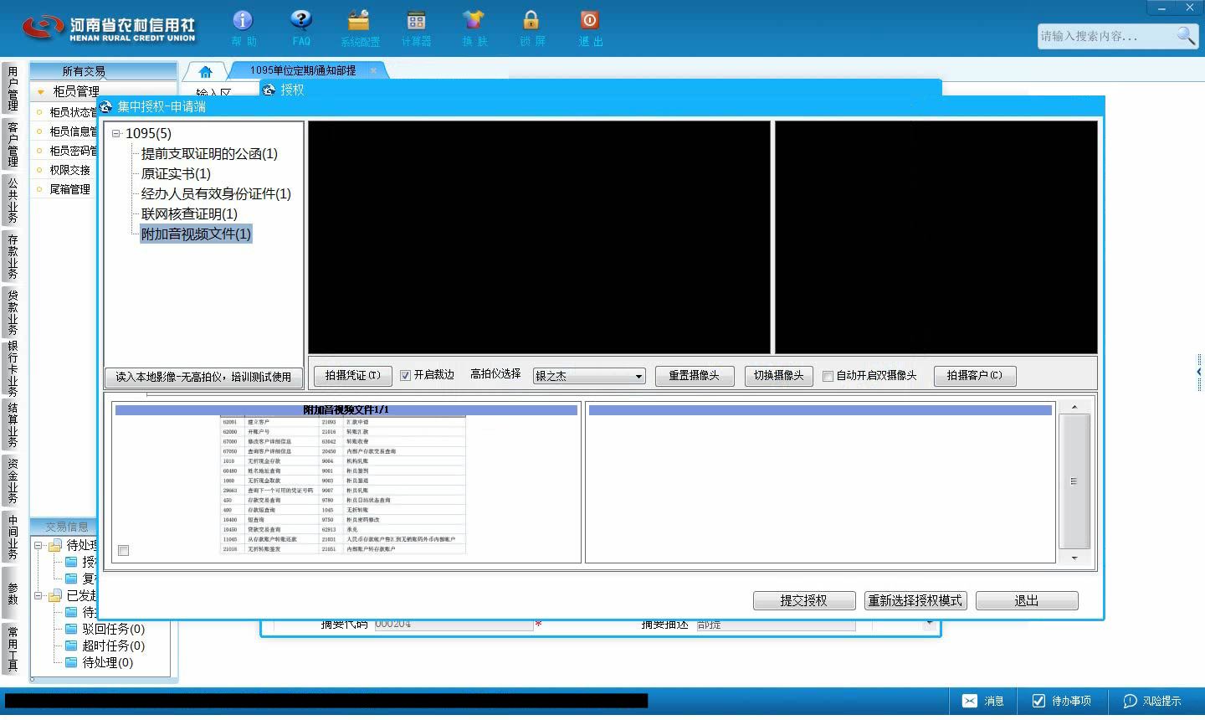Switch to 1095单位定期/通知部提 tab
This screenshot has height=720, width=1205.
(x=303, y=70)
